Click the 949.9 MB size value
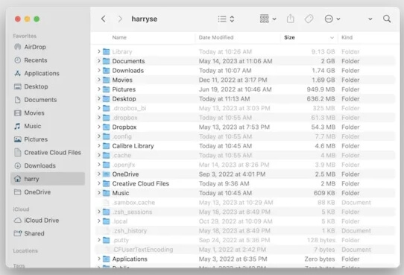 tap(321, 89)
